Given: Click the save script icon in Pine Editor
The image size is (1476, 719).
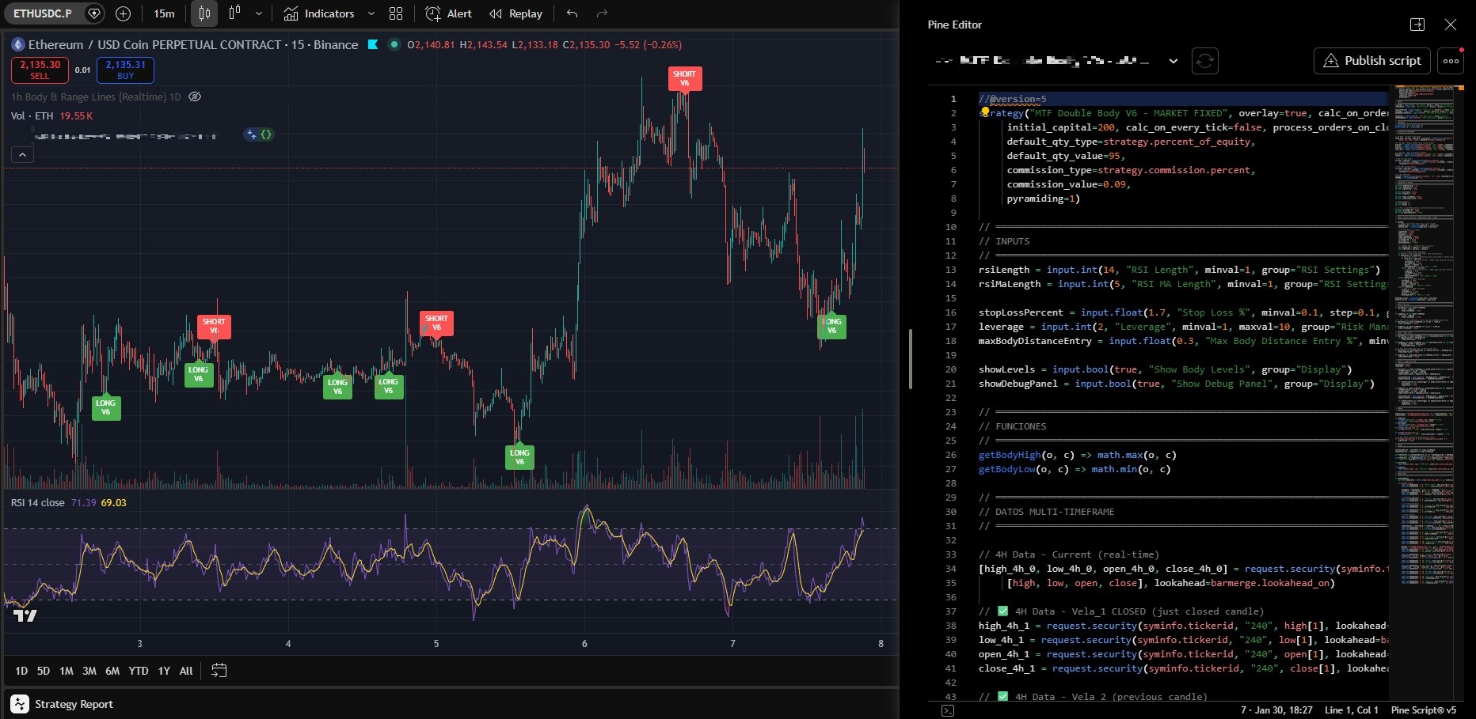Looking at the screenshot, I should point(1205,61).
